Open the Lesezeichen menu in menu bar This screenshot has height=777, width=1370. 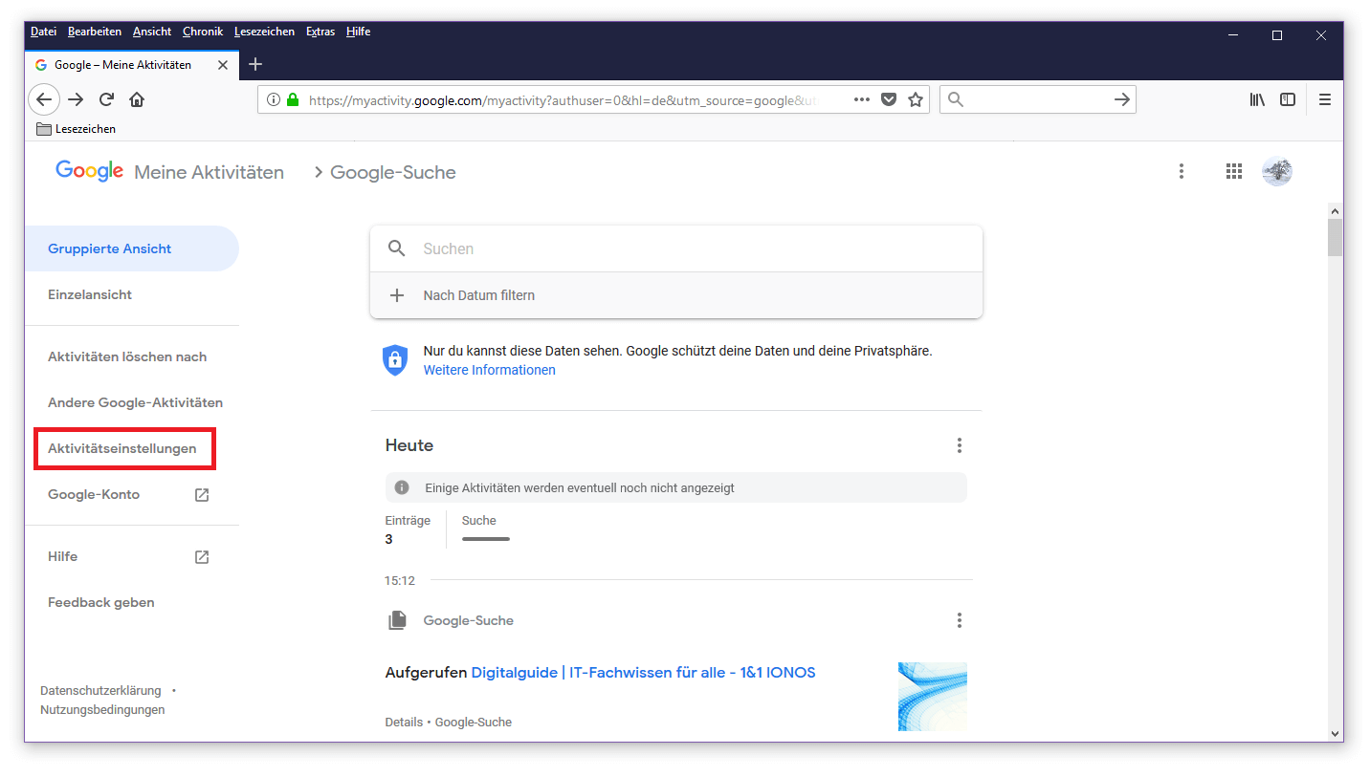tap(264, 32)
